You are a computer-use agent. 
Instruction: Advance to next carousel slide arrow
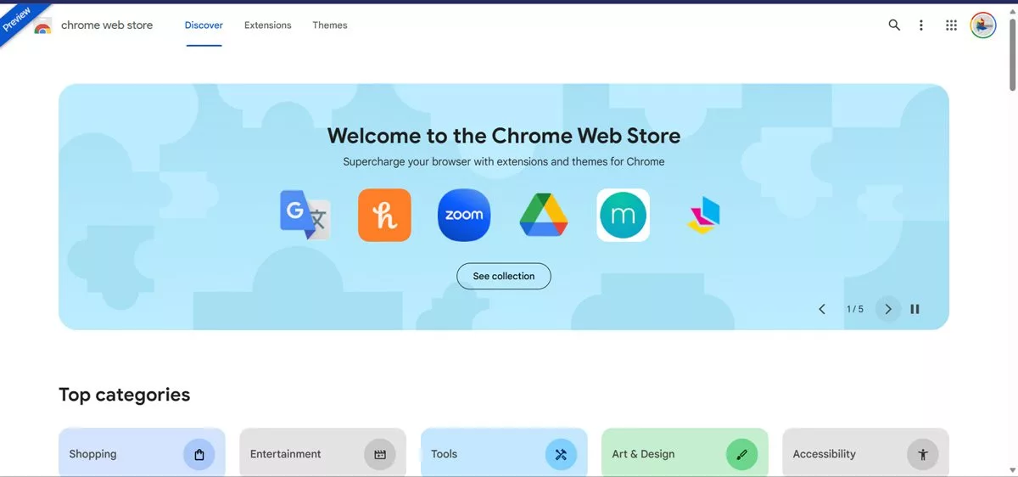click(888, 309)
